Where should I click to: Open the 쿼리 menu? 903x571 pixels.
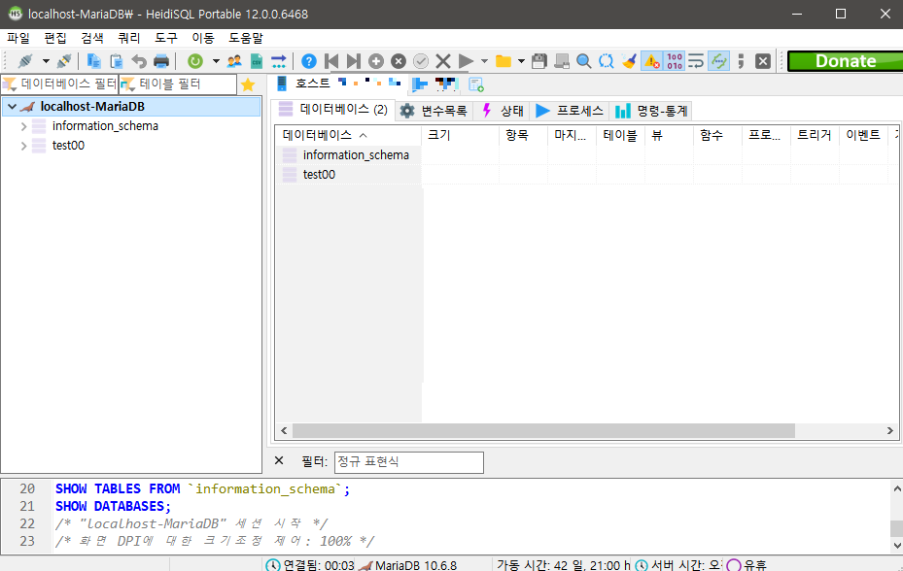click(x=129, y=38)
